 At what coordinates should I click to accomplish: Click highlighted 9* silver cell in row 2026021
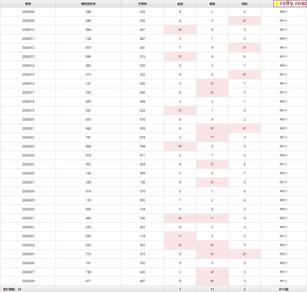pyautogui.click(x=212, y=129)
